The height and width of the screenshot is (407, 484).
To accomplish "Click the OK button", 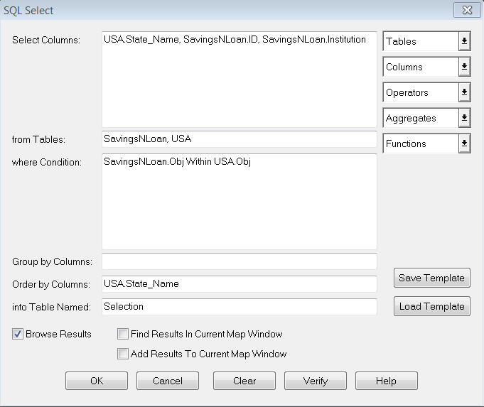I will coord(97,381).
